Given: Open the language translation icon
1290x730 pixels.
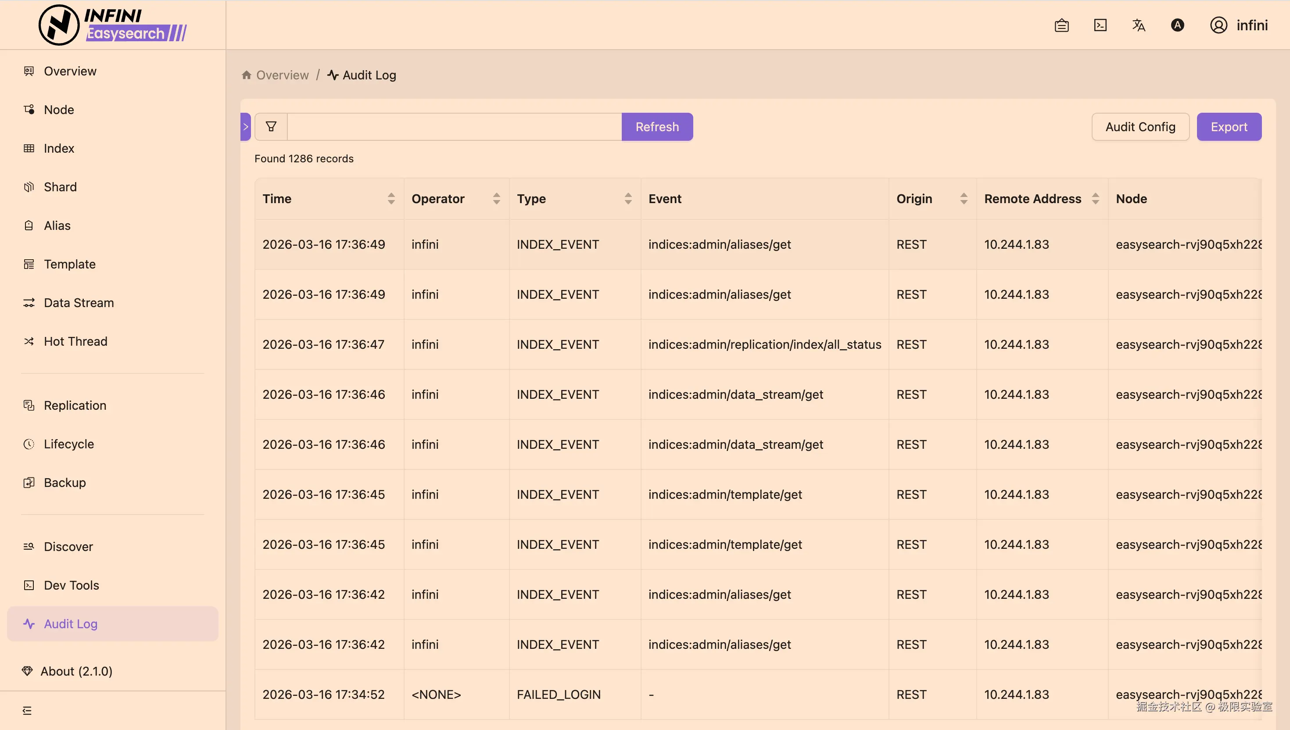Looking at the screenshot, I should point(1139,25).
